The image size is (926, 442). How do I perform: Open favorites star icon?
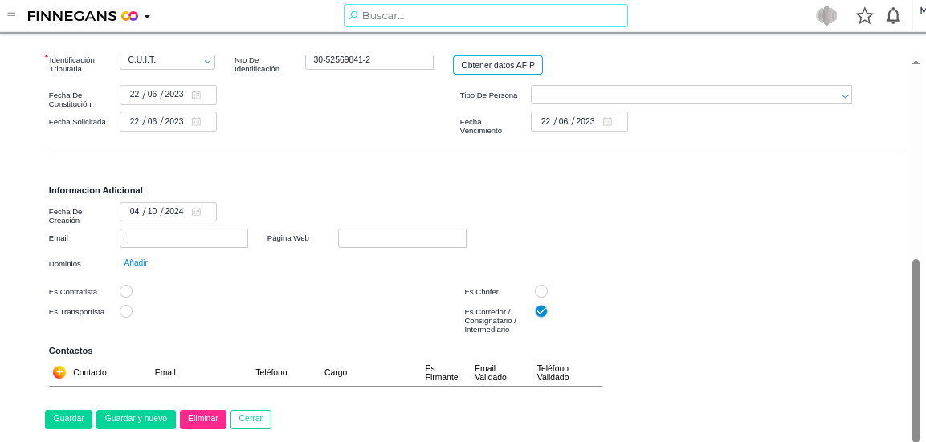865,16
